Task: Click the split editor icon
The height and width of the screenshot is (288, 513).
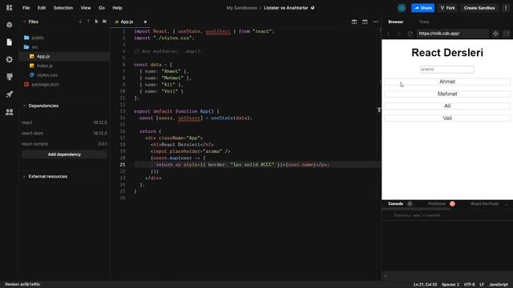Action: [354, 22]
